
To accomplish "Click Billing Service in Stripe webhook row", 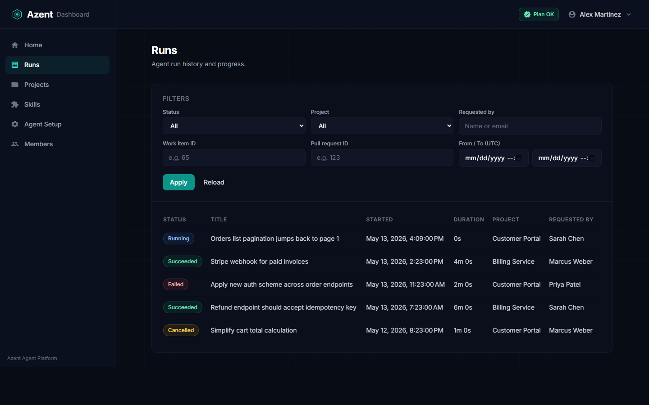I will [513, 261].
